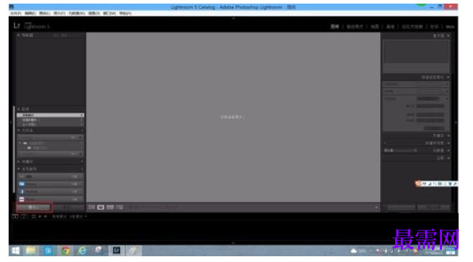Screen dimensions: 473x262
Task: Toggle the left panel group visibility triangle
Action: coord(11,122)
